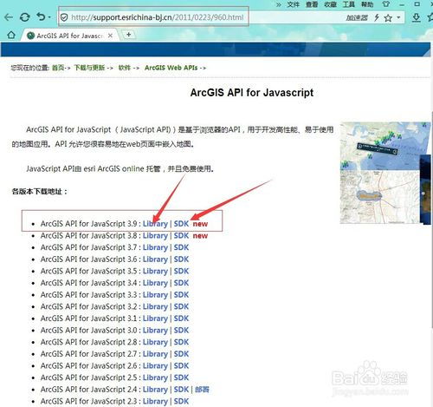Image resolution: width=433 pixels, height=407 pixels.
Task: Download SDK for JavaScript 2.5
Action: click(x=181, y=378)
